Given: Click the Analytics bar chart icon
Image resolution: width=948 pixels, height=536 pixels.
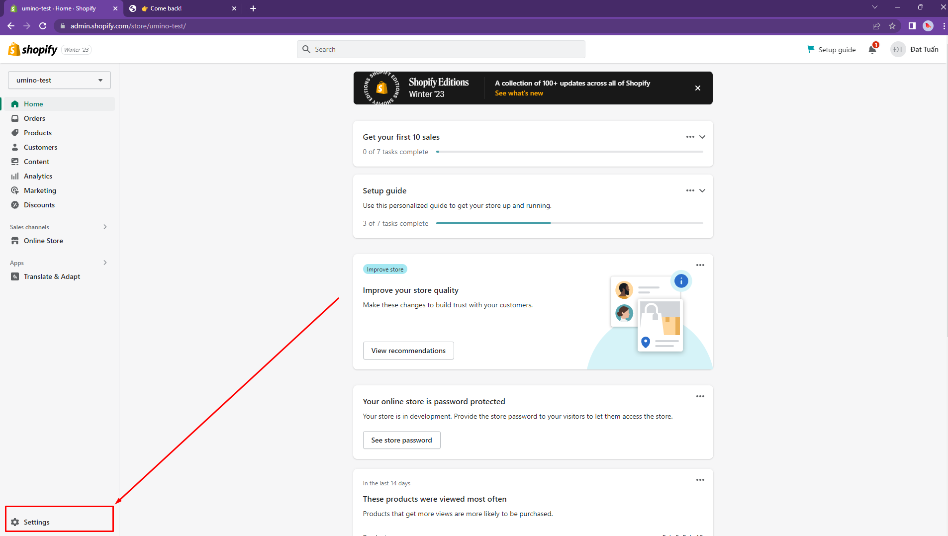Looking at the screenshot, I should [x=15, y=176].
